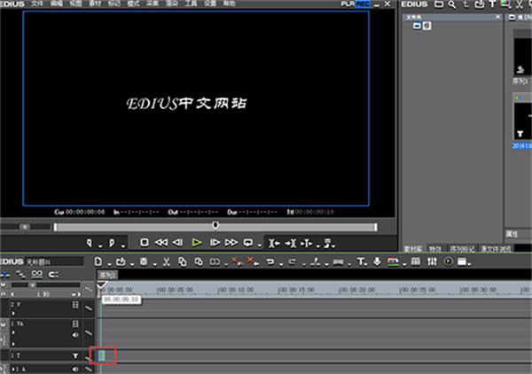This screenshot has height=374, width=532.
Task: Open the loop playback options arrow
Action: pos(259,245)
